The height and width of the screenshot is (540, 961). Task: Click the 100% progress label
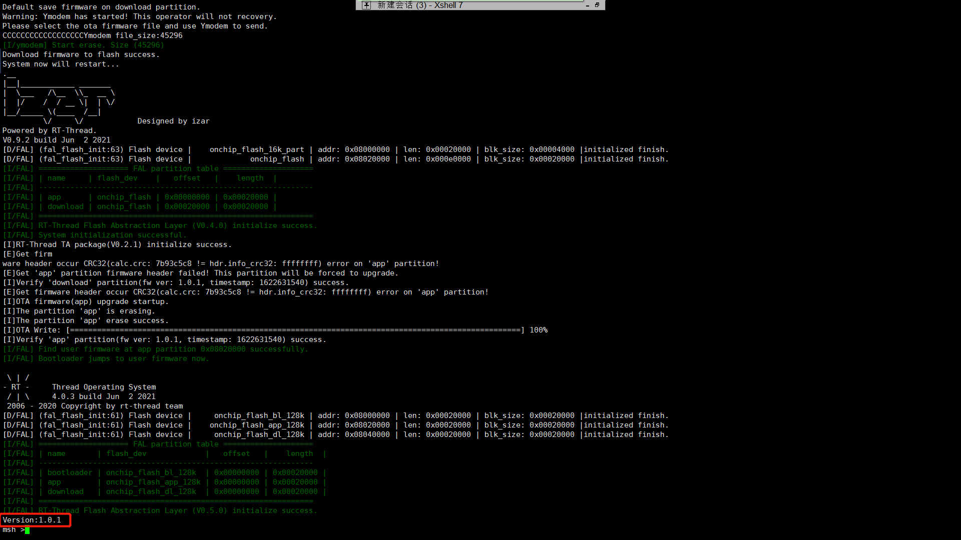coord(539,330)
